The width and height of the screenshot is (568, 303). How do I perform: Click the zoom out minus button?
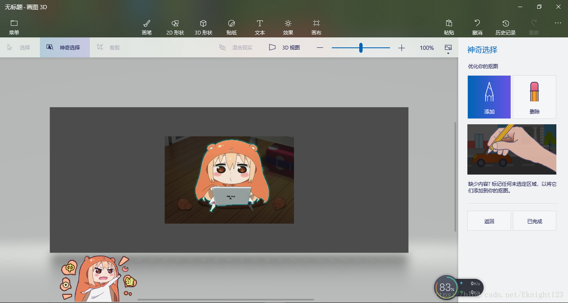click(x=320, y=48)
